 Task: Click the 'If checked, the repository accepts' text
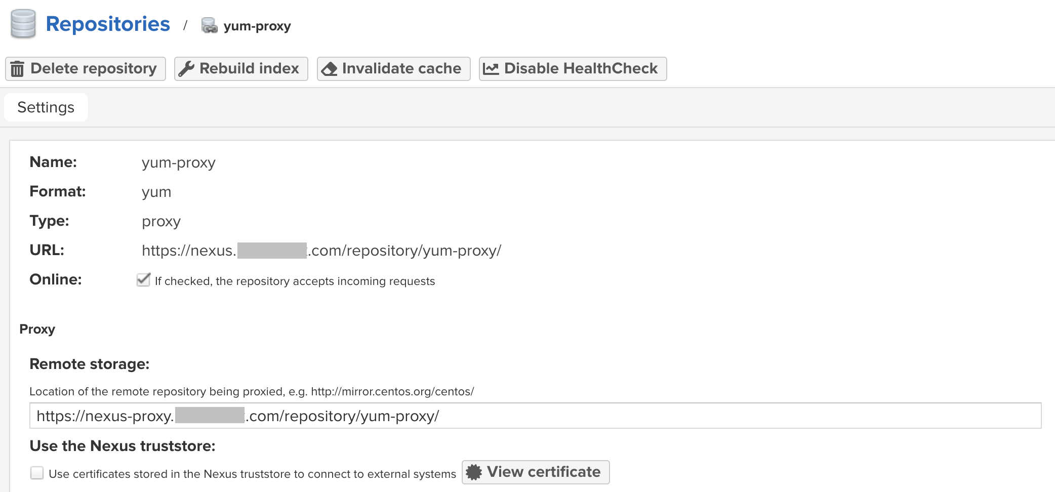[x=295, y=281]
